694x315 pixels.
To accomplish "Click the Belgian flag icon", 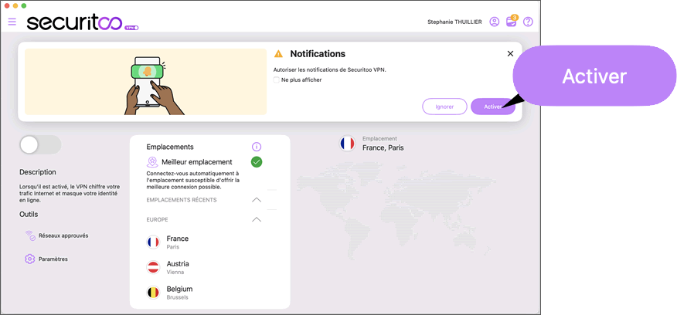I will click(153, 293).
